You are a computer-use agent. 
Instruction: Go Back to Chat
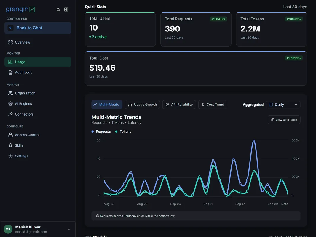(x=38, y=28)
